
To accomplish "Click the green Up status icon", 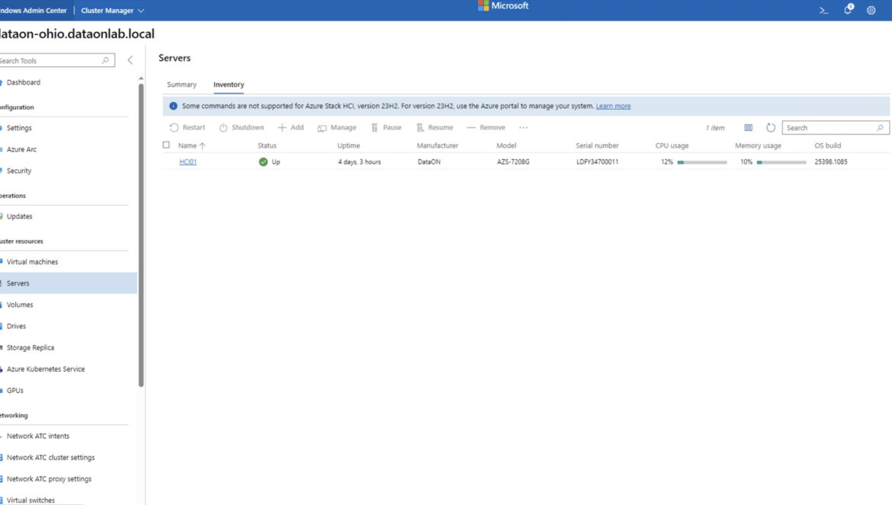I will 263,162.
